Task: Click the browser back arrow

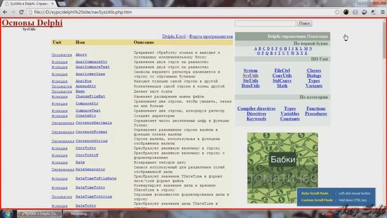Action: point(5,12)
